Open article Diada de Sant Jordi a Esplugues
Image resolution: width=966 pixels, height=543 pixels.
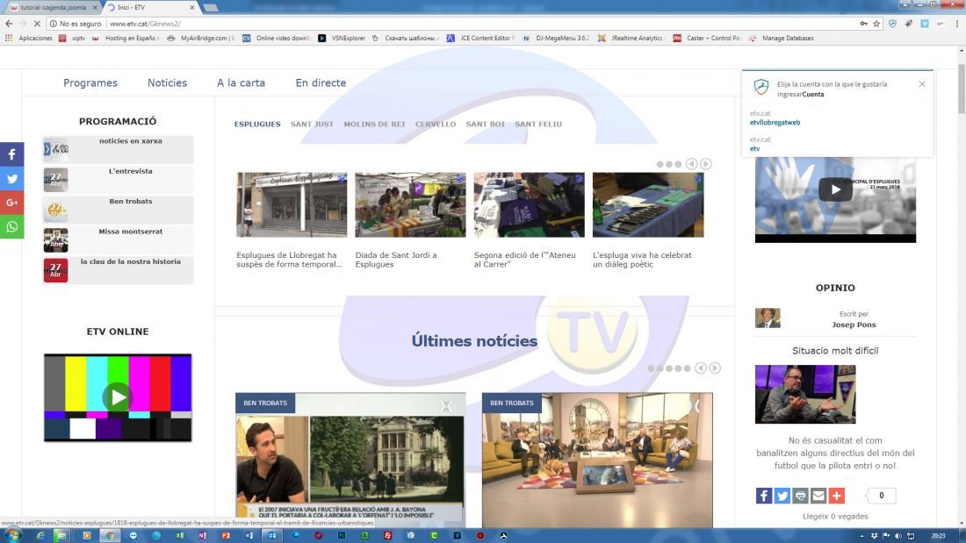(x=396, y=260)
